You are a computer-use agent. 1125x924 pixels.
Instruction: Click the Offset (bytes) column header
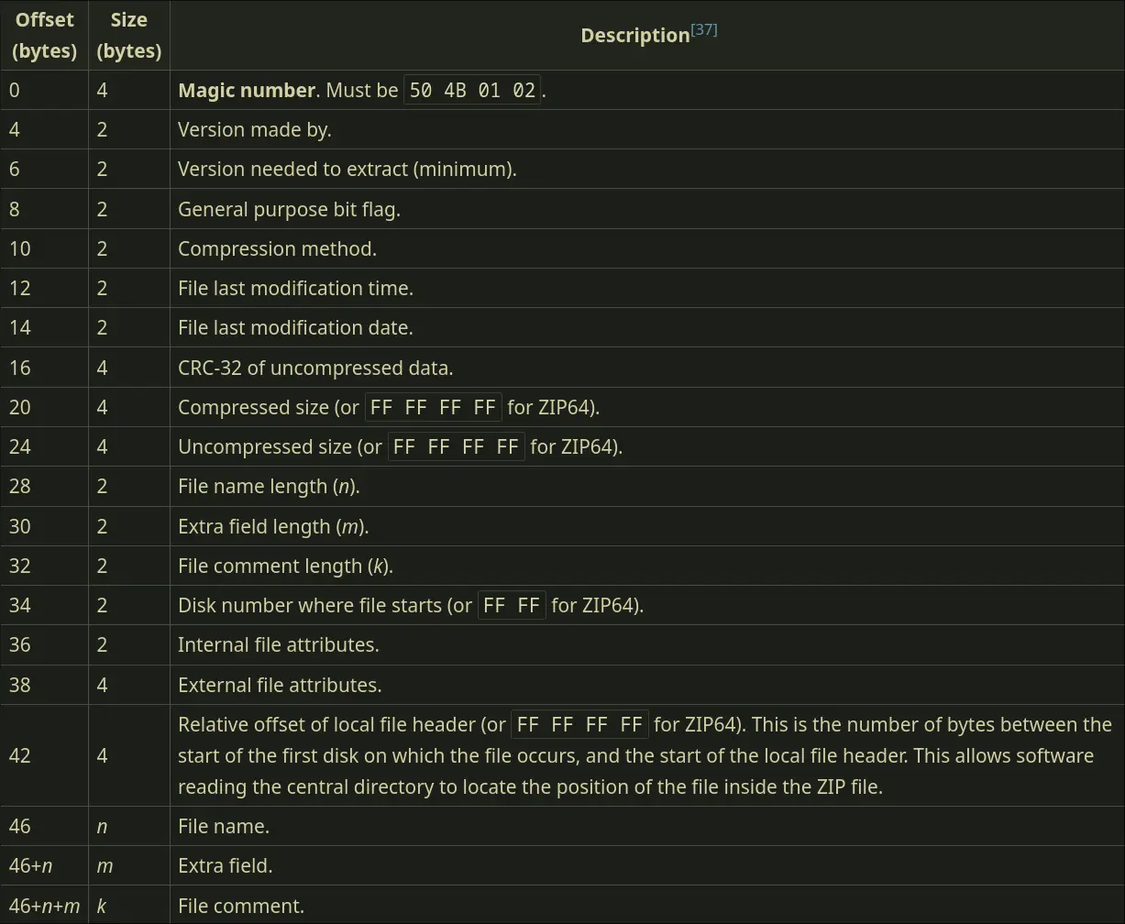pyautogui.click(x=44, y=35)
